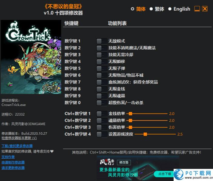This screenshot has width=213, height=181.
Task: Open the 支持作者 link
Action: coord(8,157)
